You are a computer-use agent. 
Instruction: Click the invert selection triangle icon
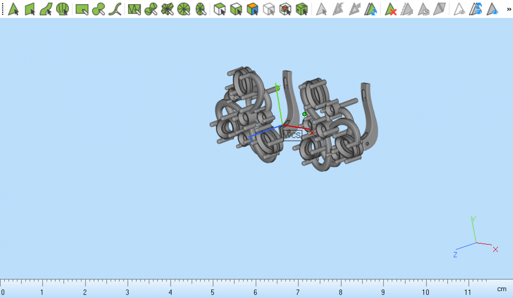click(371, 9)
